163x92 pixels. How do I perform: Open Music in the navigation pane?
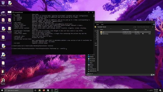point(90,63)
